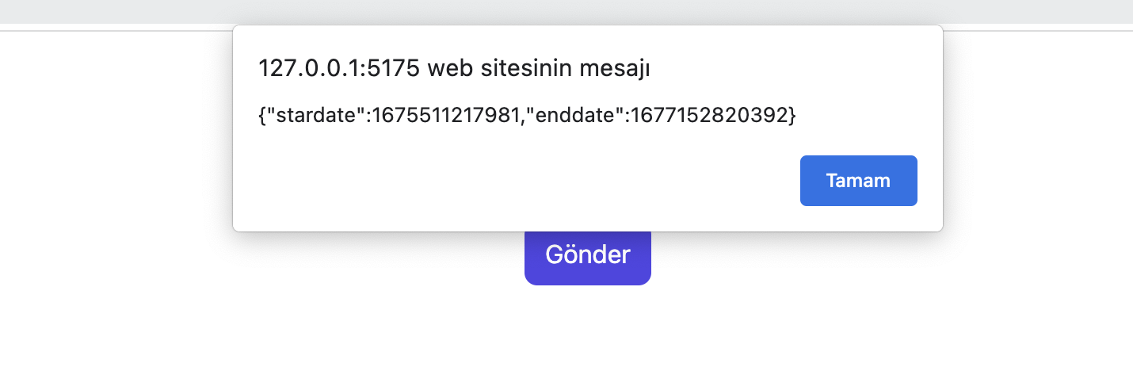Click the 127.0.0.1:5175 host text in alert
Viewport: 1133px width, 371px height.
[x=339, y=69]
